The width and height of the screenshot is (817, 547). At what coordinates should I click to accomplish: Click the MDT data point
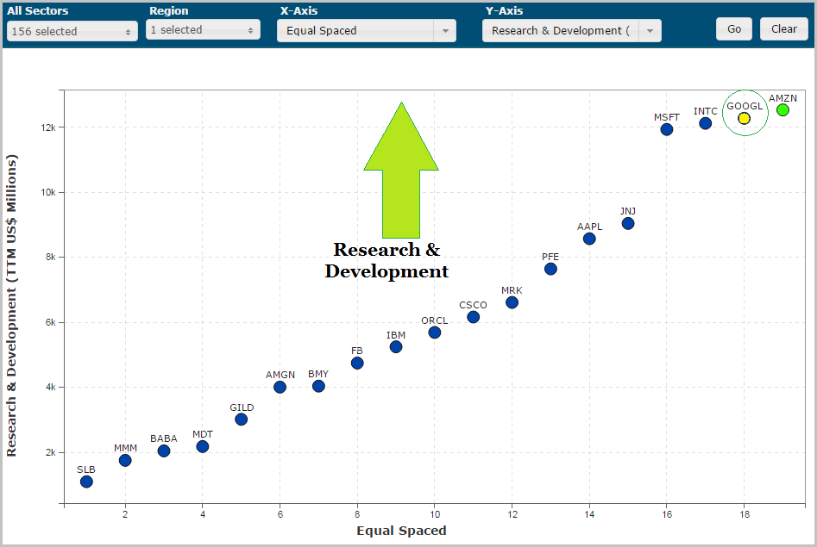pyautogui.click(x=203, y=446)
